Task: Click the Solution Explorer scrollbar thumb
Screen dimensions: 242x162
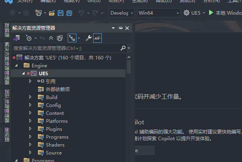Action: [x=129, y=67]
